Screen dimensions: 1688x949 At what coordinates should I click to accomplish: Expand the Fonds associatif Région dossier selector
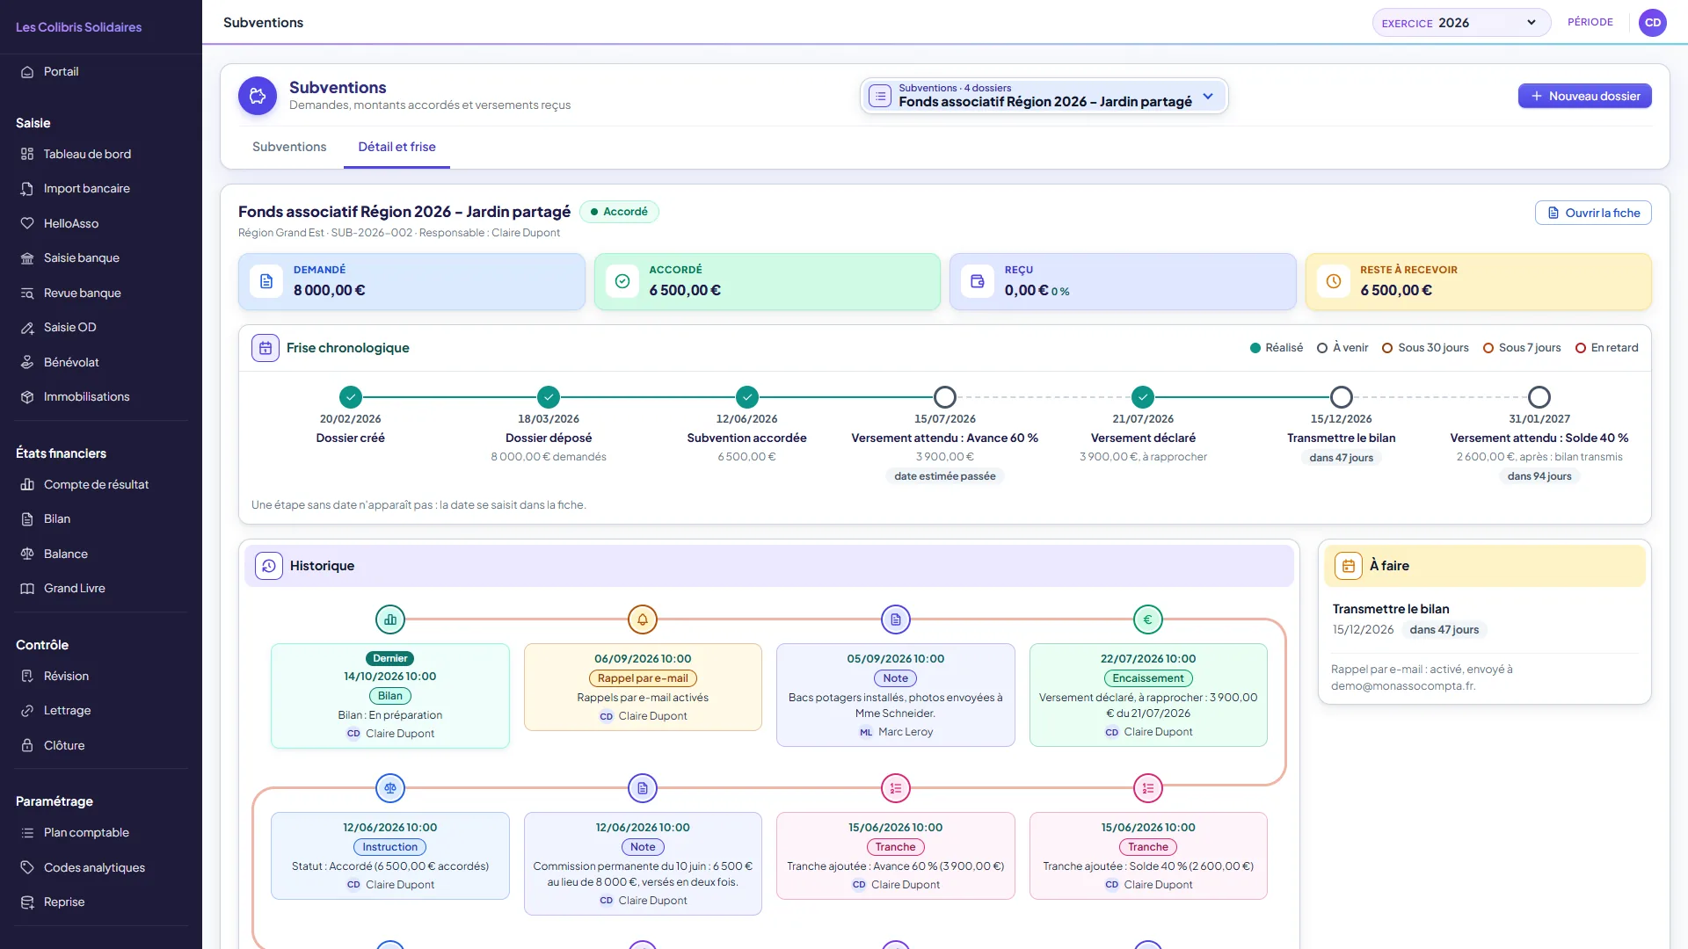coord(1044,96)
